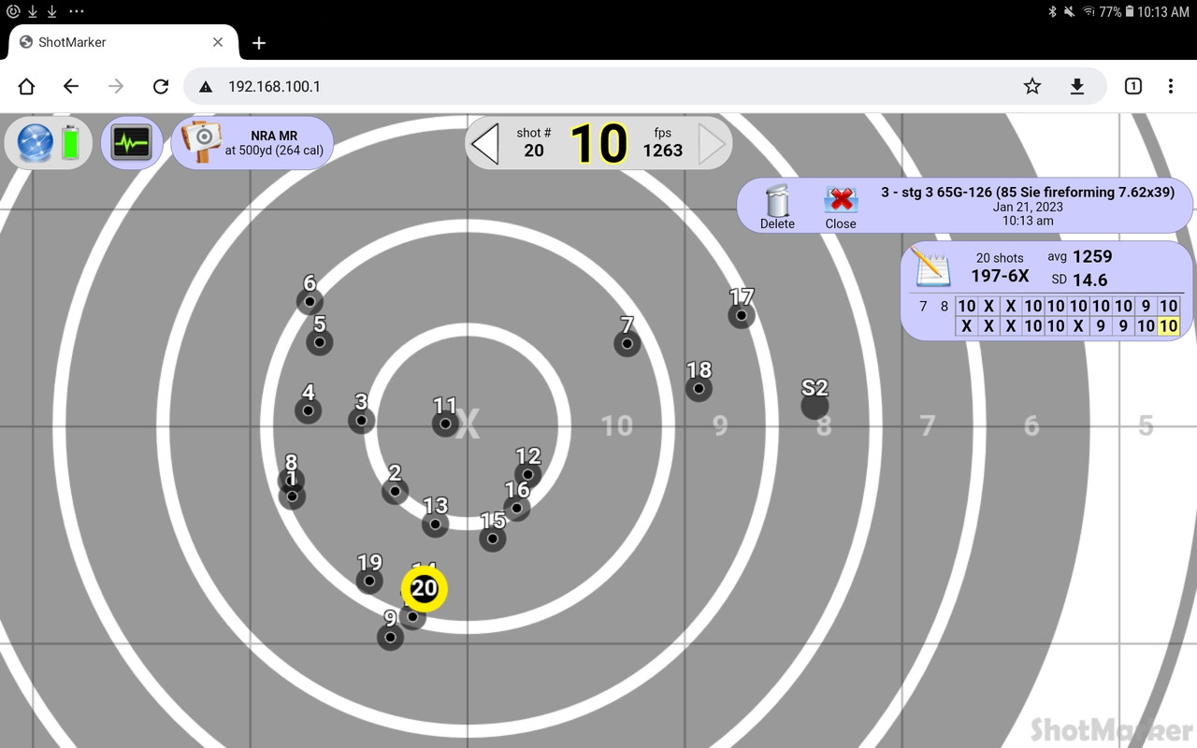This screenshot has height=748, width=1197.
Task: Step back to the previous shot
Action: (x=485, y=142)
